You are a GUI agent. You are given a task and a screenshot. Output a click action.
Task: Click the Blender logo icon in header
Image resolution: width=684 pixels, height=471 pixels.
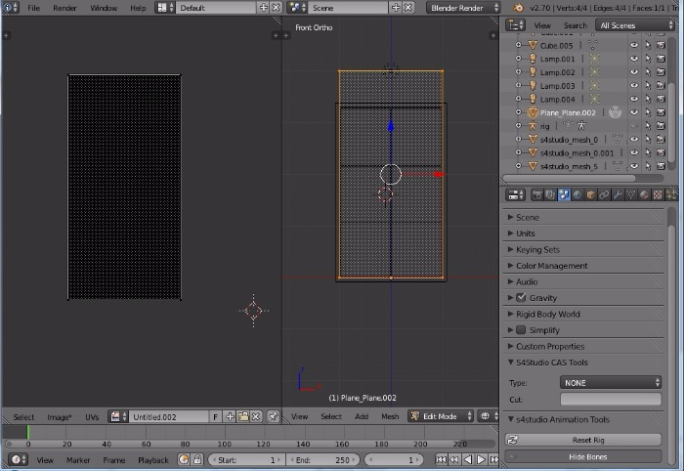coord(518,8)
